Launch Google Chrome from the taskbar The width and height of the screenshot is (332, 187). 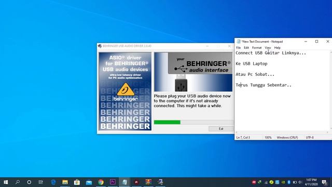[101, 182]
